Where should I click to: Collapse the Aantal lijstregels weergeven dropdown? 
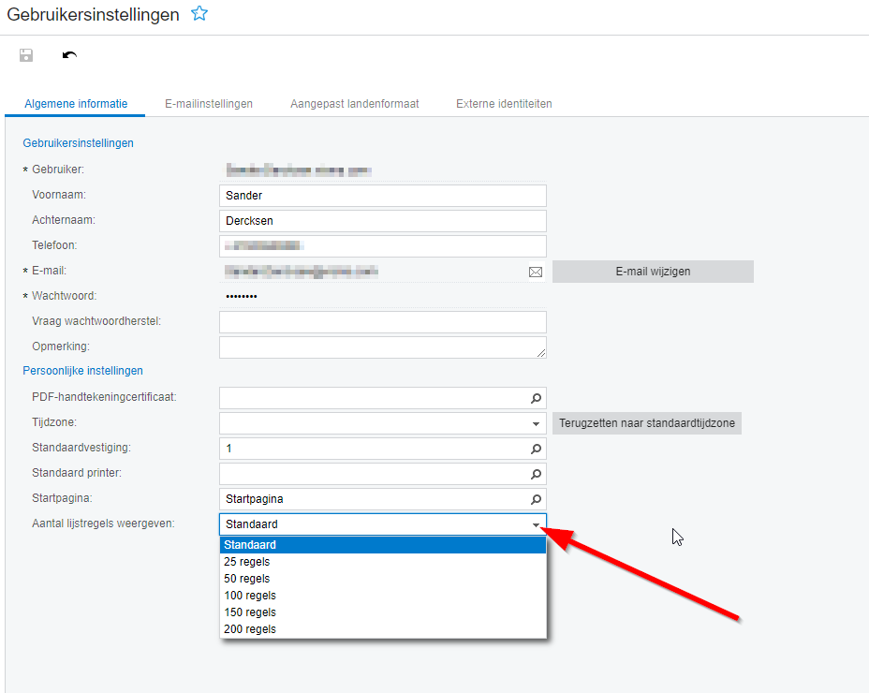click(x=536, y=524)
